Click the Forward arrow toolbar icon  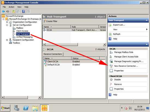click(x=8, y=11)
